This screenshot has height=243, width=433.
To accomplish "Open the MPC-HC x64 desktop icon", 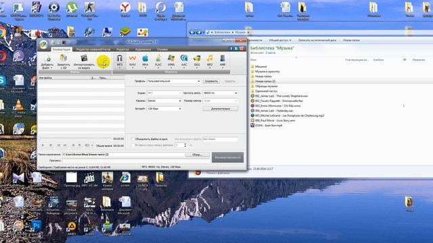I will pos(90,180).
